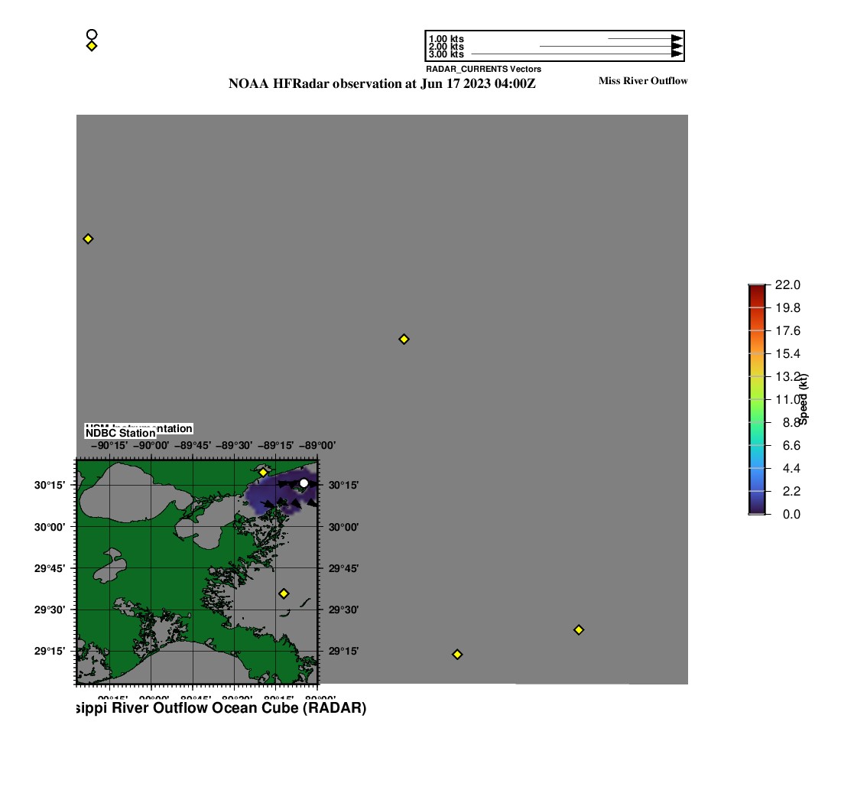Screen dimensions: 841x803
Task: Click the NDBC Station label
Action: click(120, 434)
